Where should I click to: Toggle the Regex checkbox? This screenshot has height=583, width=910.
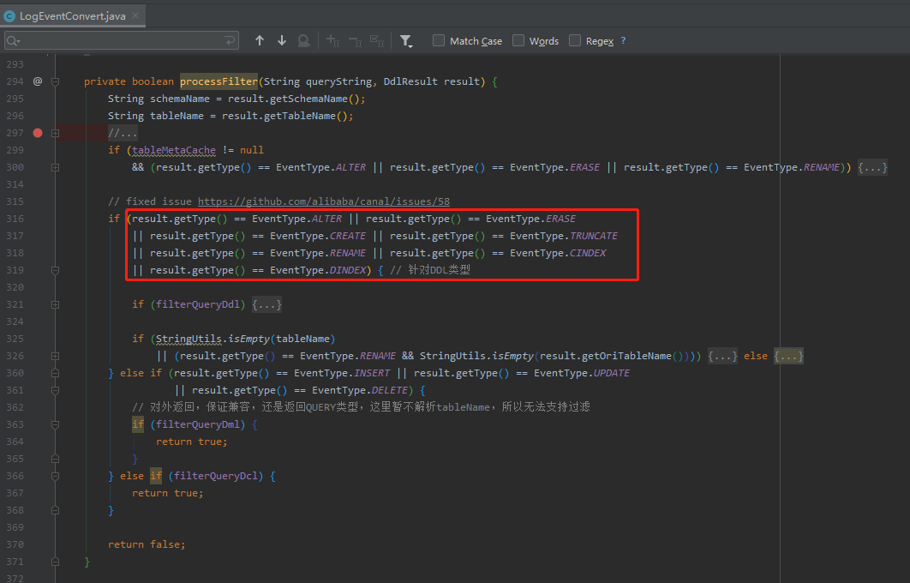tap(575, 40)
